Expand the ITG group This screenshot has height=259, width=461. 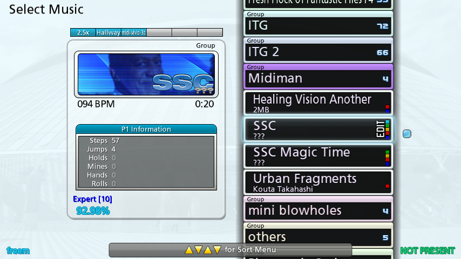tap(318, 24)
